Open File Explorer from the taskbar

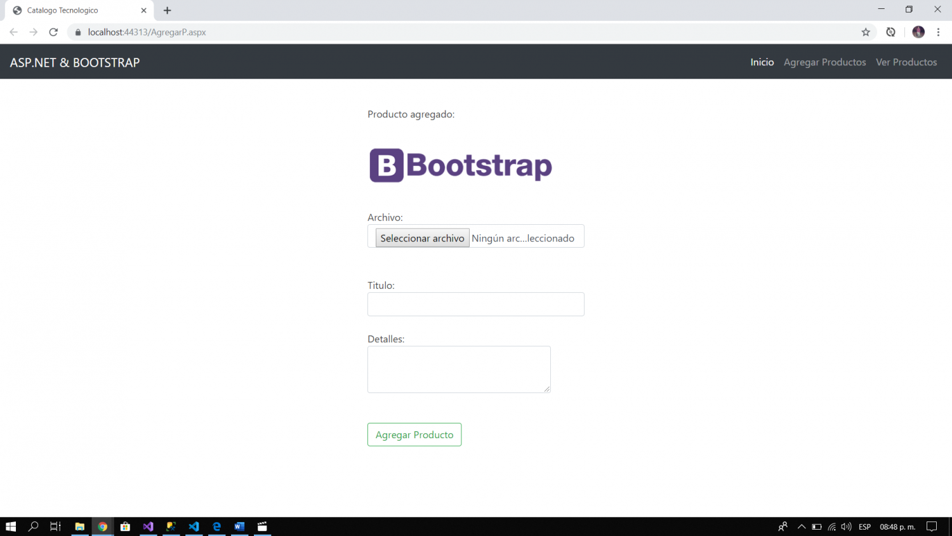click(x=80, y=526)
